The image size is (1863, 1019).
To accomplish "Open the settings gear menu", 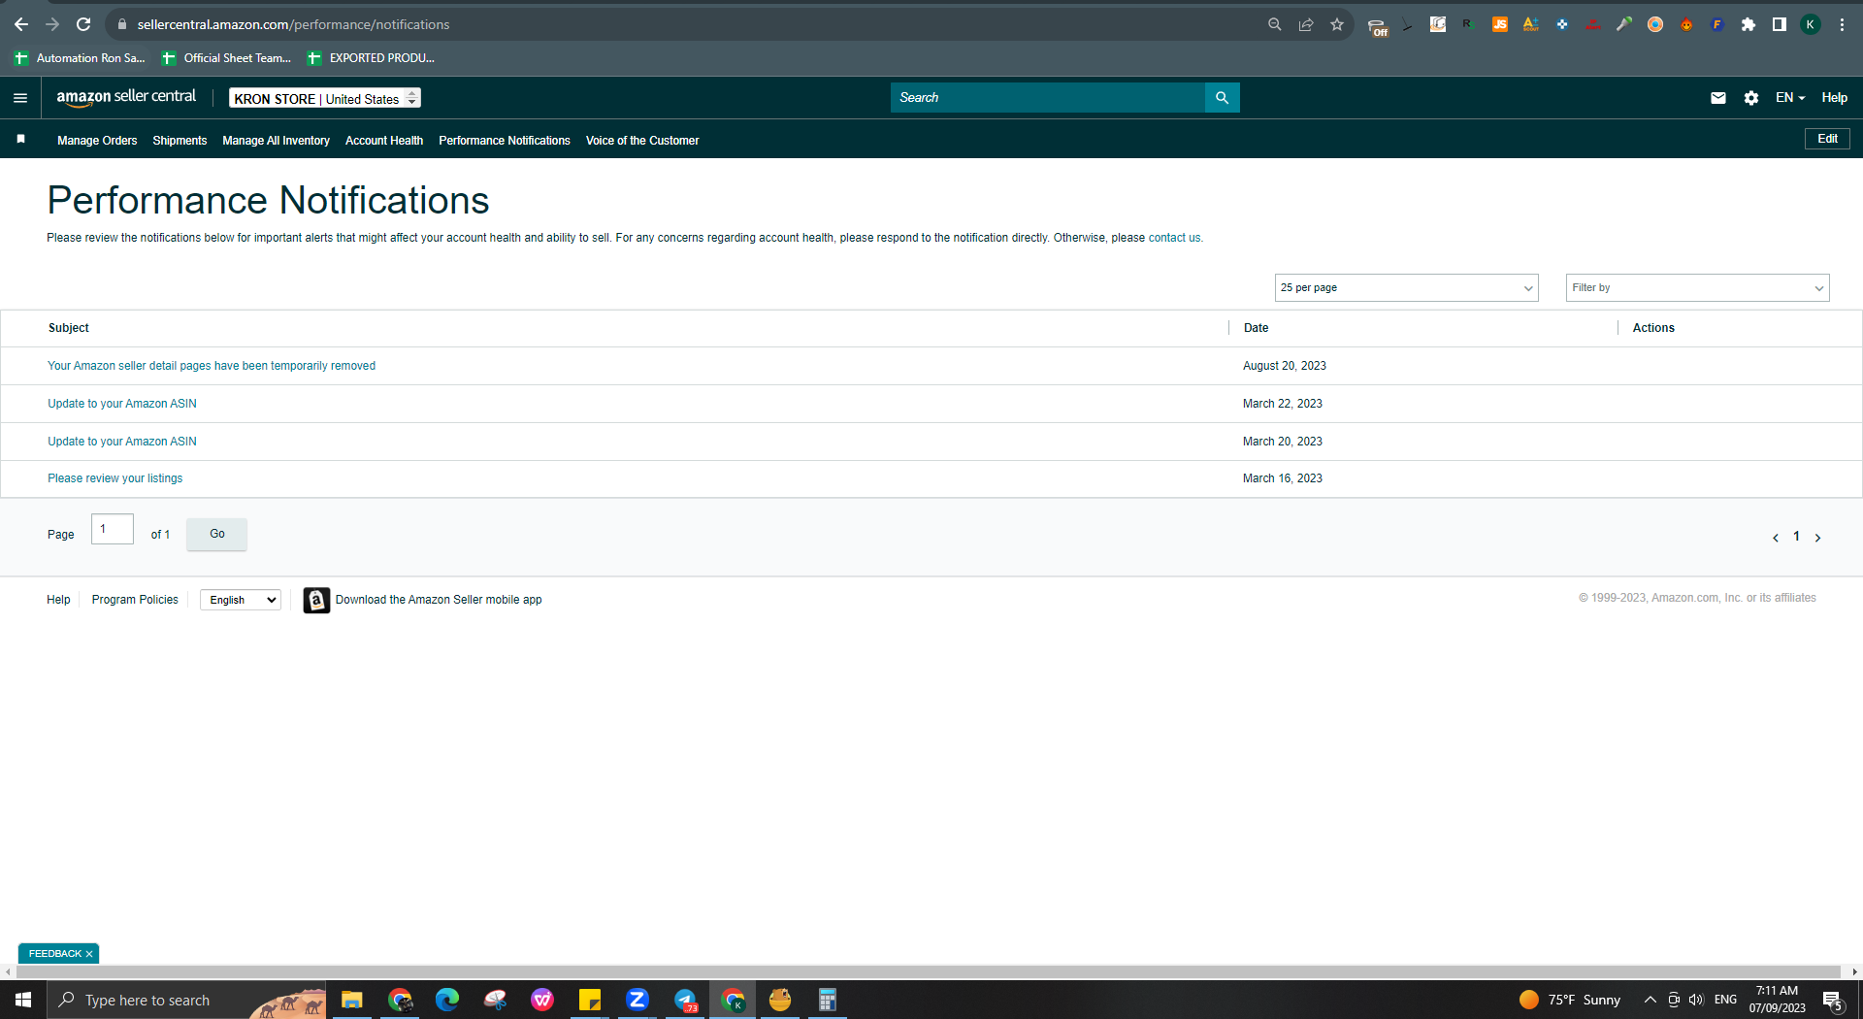I will (1751, 98).
